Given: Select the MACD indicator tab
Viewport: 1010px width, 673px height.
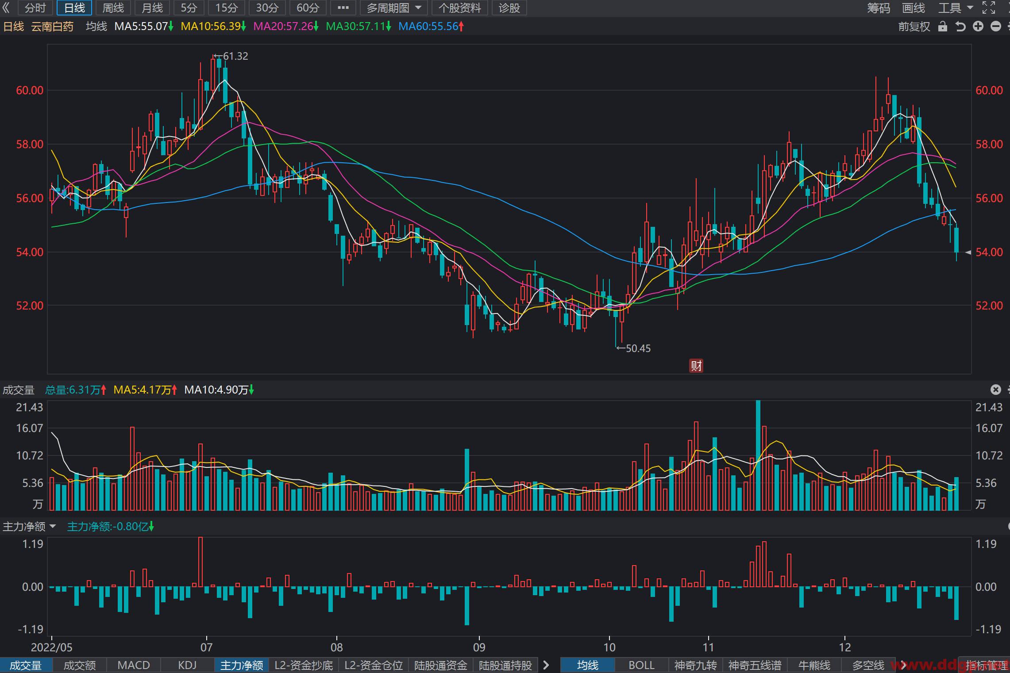Looking at the screenshot, I should click(134, 665).
